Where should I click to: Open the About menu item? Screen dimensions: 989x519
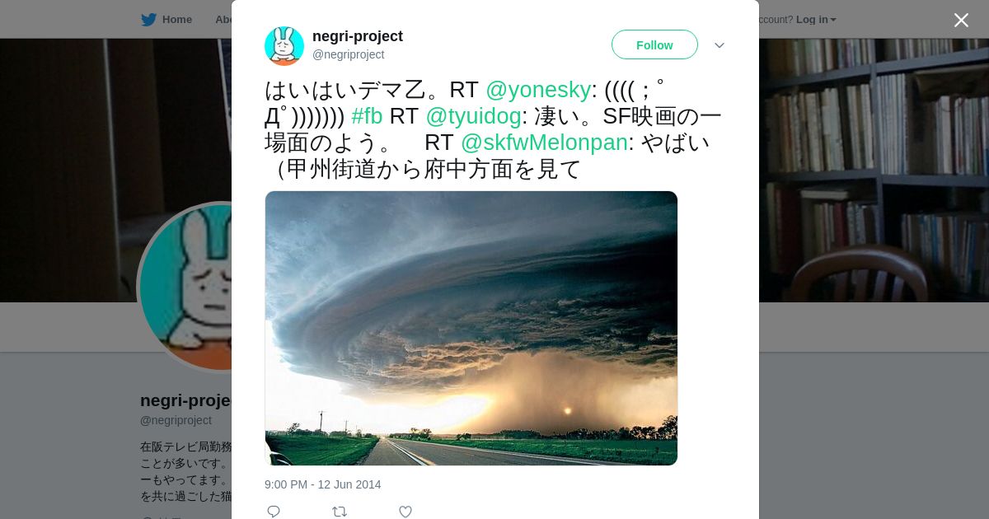223,20
